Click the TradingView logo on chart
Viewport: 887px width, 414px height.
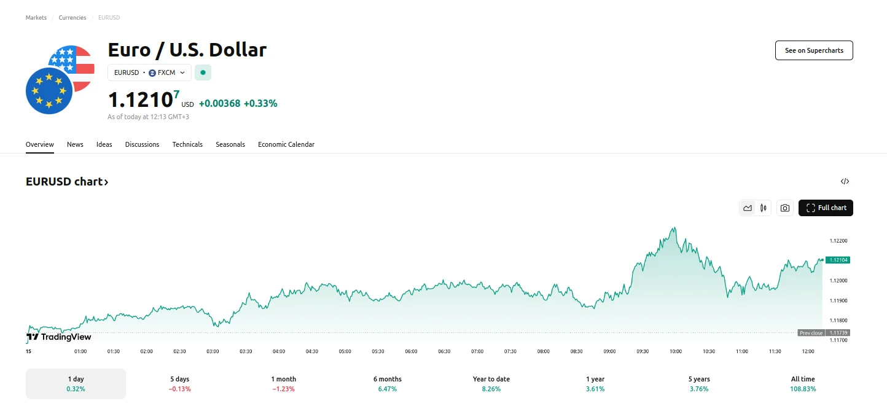[x=59, y=337]
